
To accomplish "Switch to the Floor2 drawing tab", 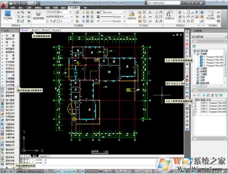I will pyautogui.click(x=35, y=30).
